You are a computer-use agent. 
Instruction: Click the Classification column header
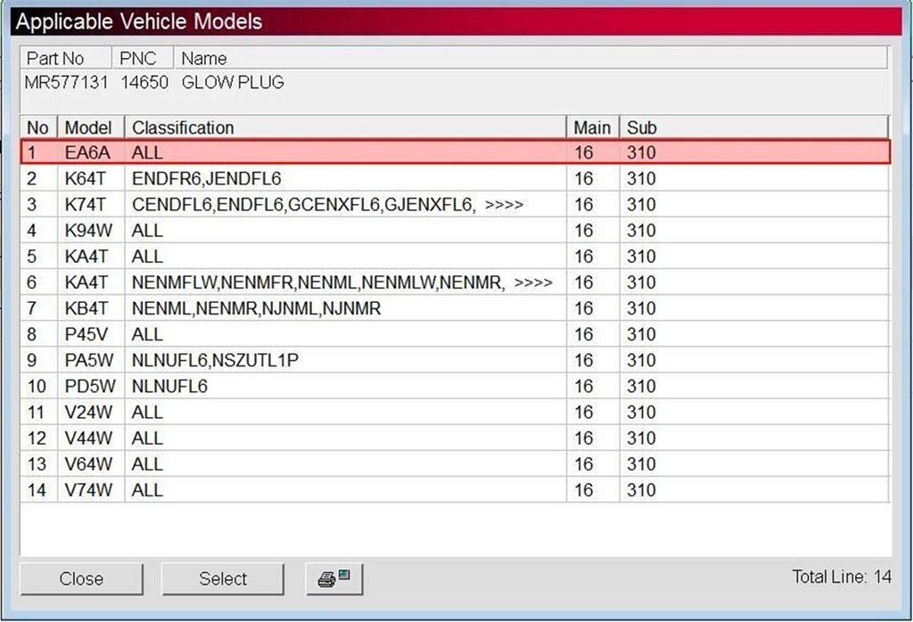pos(344,127)
